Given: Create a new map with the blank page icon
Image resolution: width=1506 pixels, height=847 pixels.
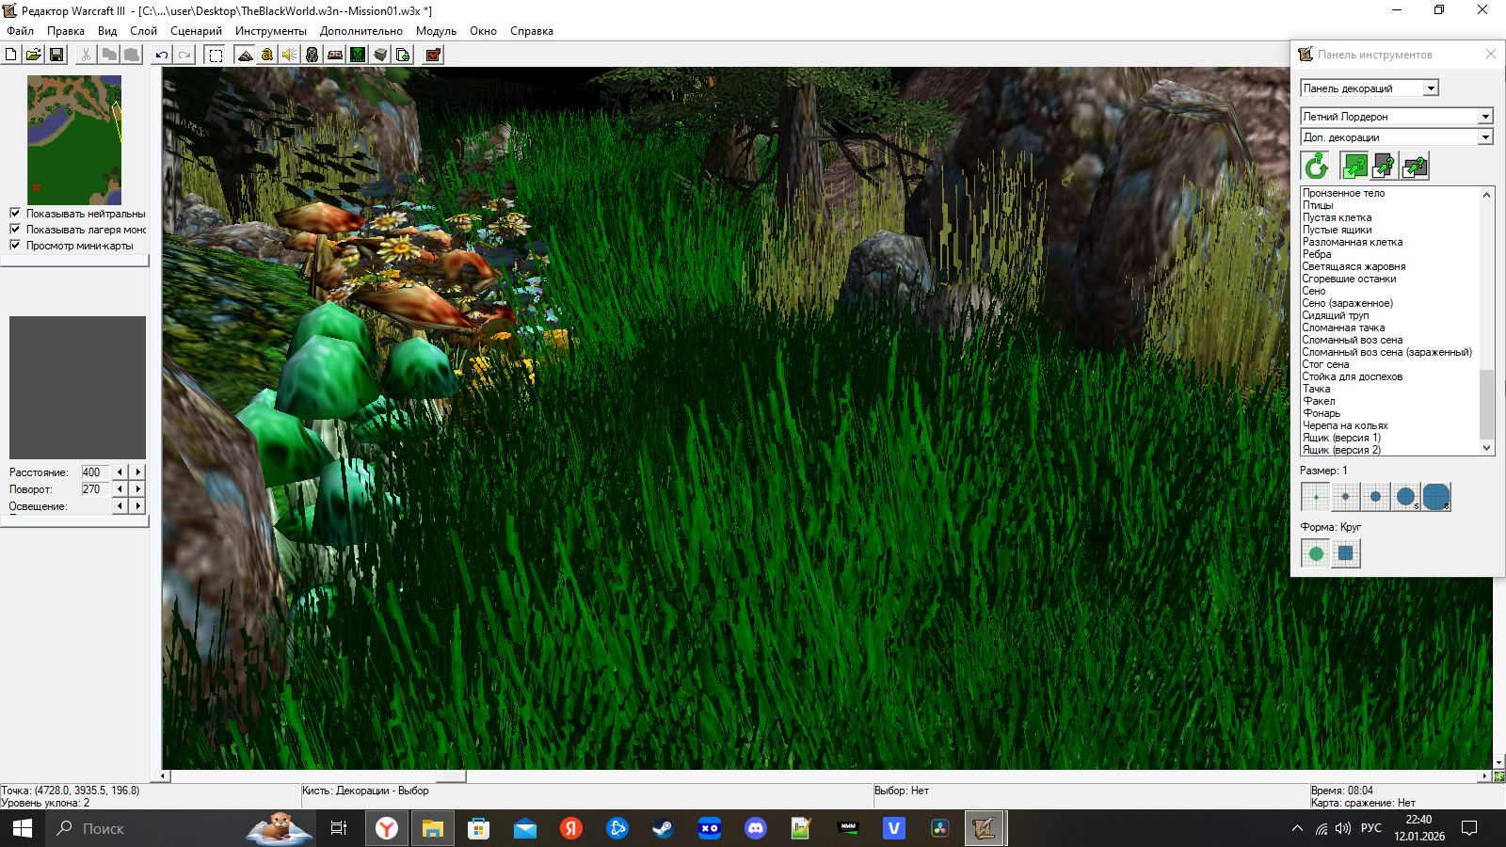Looking at the screenshot, I should (11, 55).
